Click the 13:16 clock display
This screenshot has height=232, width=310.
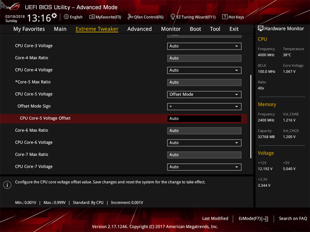click(x=39, y=18)
